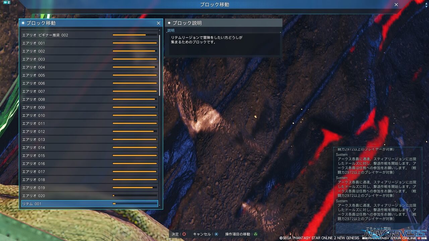The height and width of the screenshot is (241, 429).
Task: Click population bar for リテム 001
Action: (135, 204)
